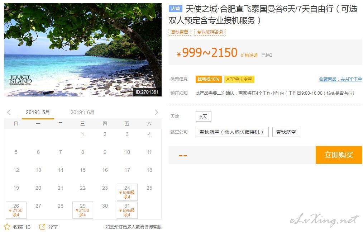Click the 立即购买 buy button

339,155
